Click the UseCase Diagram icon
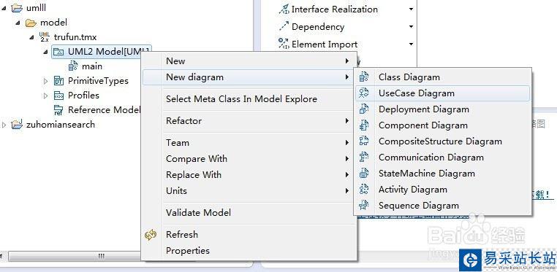Viewport: 557px width, 272px height. click(364, 93)
